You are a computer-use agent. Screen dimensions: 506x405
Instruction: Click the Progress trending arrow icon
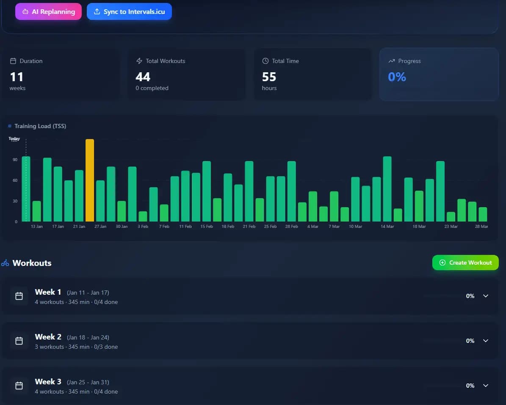391,61
